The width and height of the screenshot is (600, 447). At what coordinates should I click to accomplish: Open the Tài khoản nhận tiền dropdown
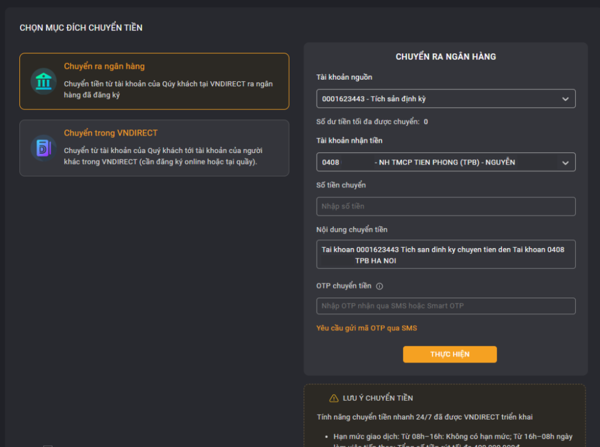(x=446, y=162)
